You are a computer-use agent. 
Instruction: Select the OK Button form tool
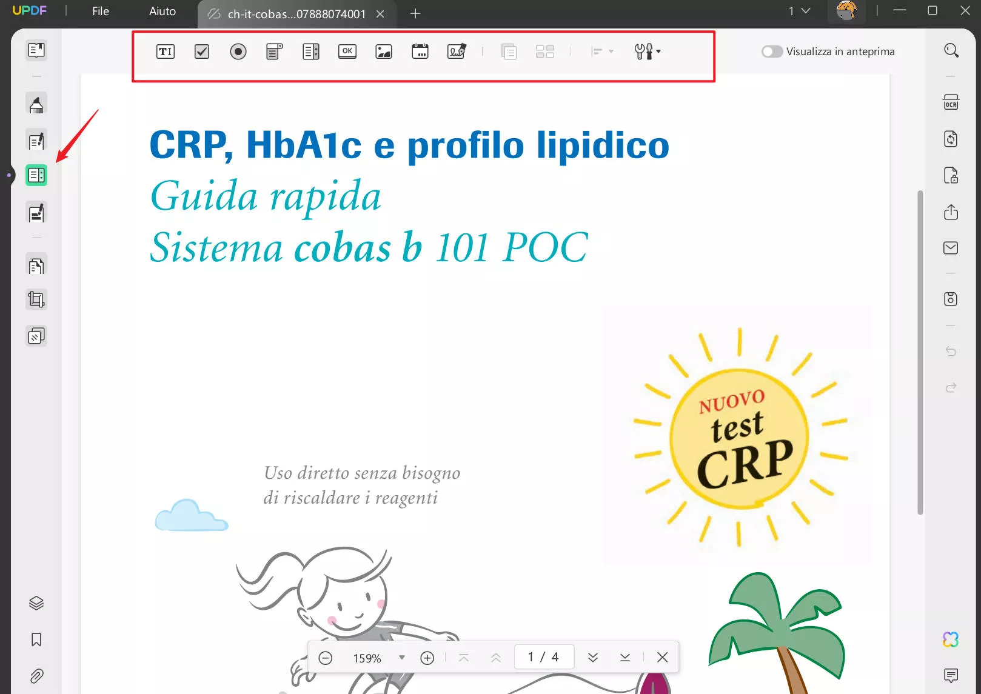click(x=347, y=52)
